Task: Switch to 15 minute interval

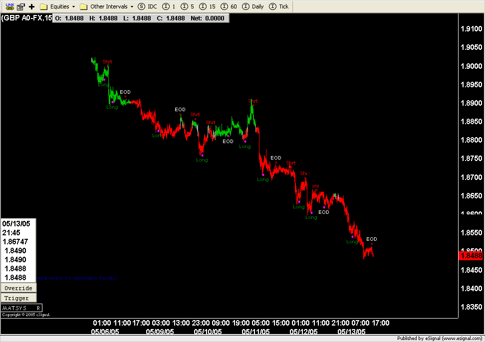Action: tap(207, 6)
